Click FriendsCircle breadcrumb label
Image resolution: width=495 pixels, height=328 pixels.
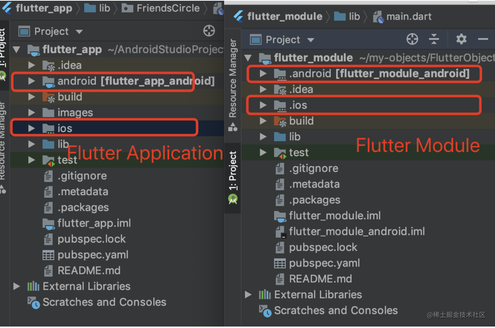pyautogui.click(x=168, y=8)
